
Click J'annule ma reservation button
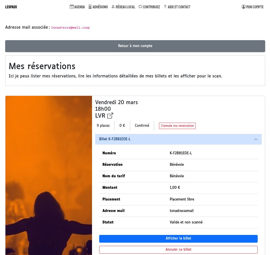pyautogui.click(x=177, y=126)
